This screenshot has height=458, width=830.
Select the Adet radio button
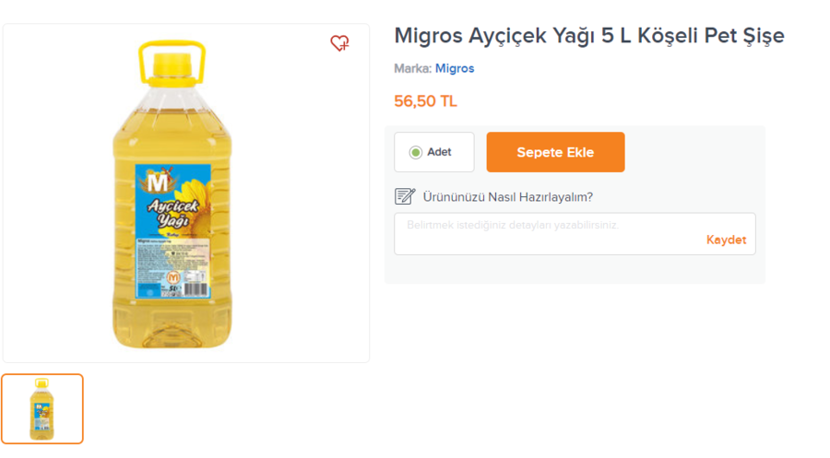tap(415, 152)
